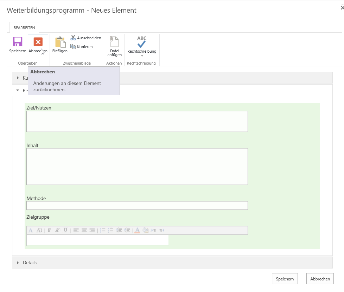The image size is (344, 292).
Task: Insert bulleted list in Zielgruppe
Action: (x=110, y=230)
